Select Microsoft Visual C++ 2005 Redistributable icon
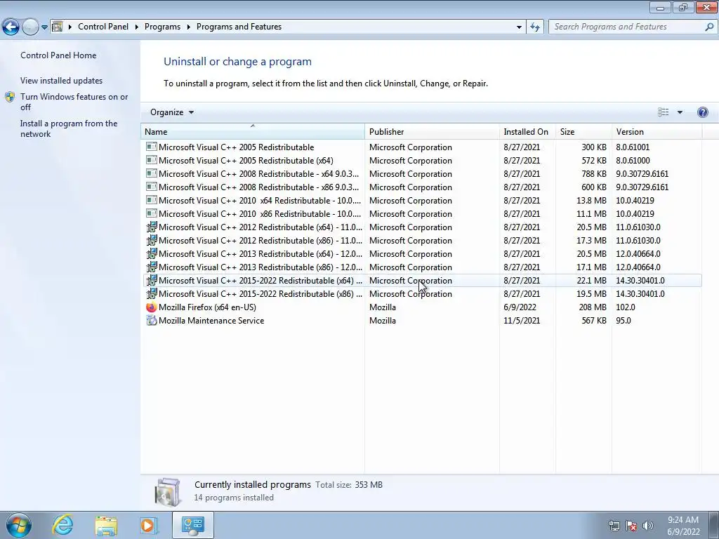Viewport: 719px width, 539px height. (152, 147)
